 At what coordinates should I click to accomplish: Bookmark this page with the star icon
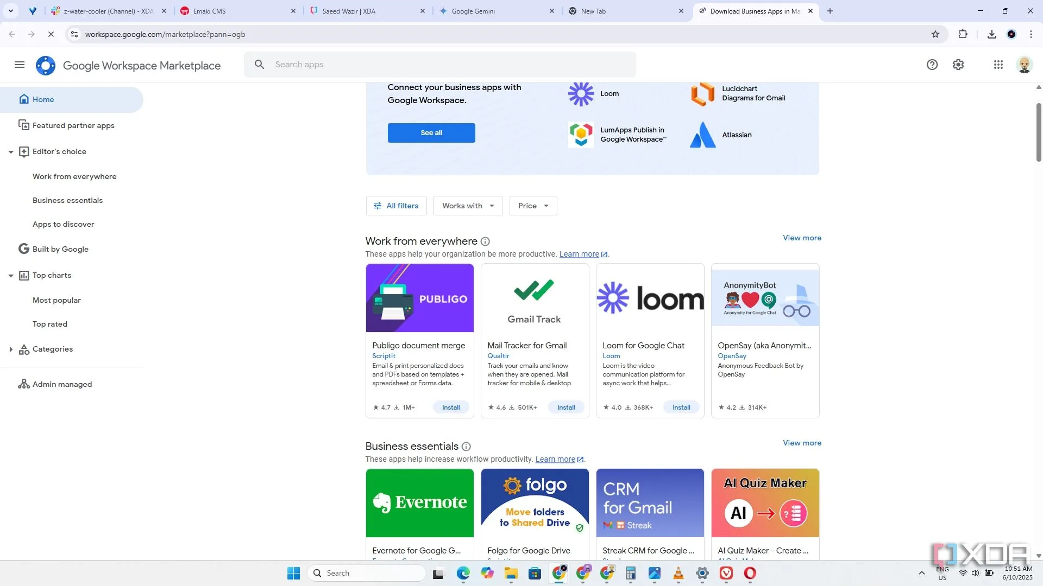click(x=935, y=34)
